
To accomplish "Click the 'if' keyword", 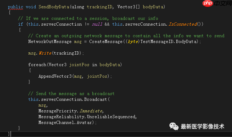I will (21, 24).
